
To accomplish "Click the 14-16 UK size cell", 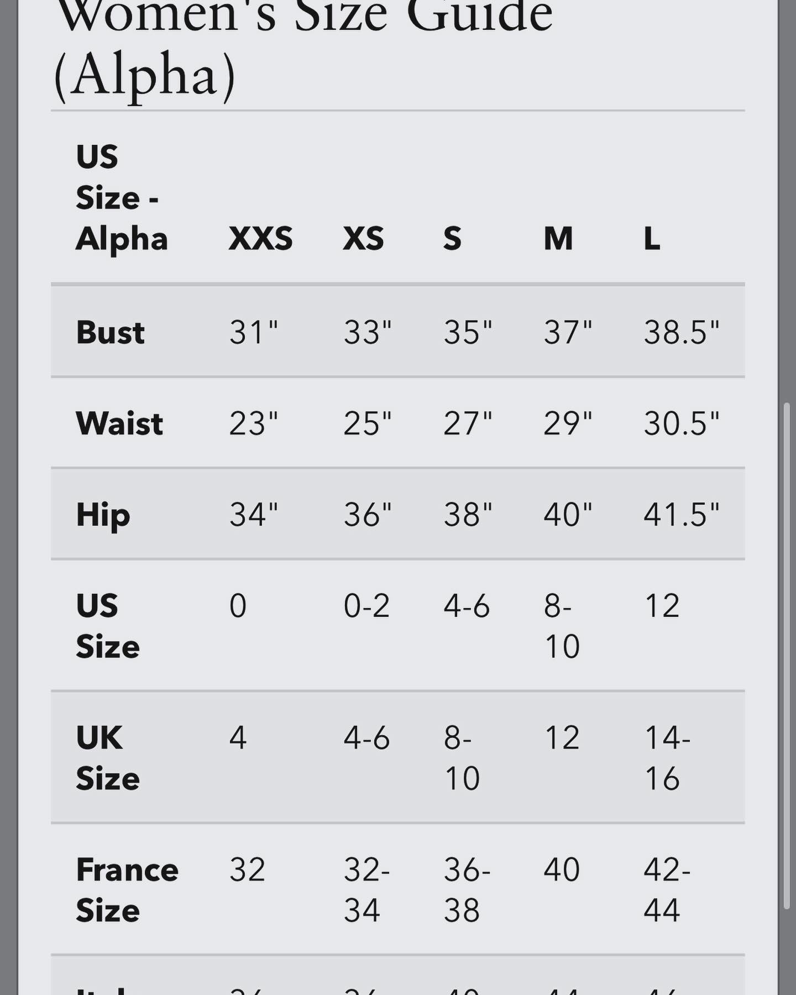I will click(667, 758).
